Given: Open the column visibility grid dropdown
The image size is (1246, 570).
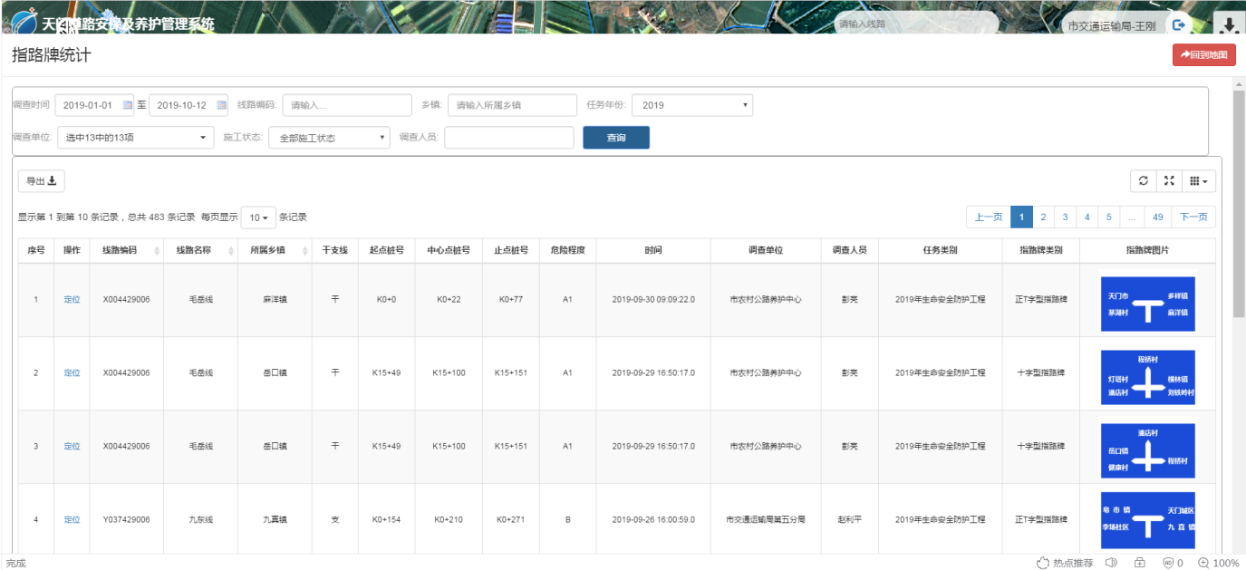Looking at the screenshot, I should pyautogui.click(x=1199, y=181).
